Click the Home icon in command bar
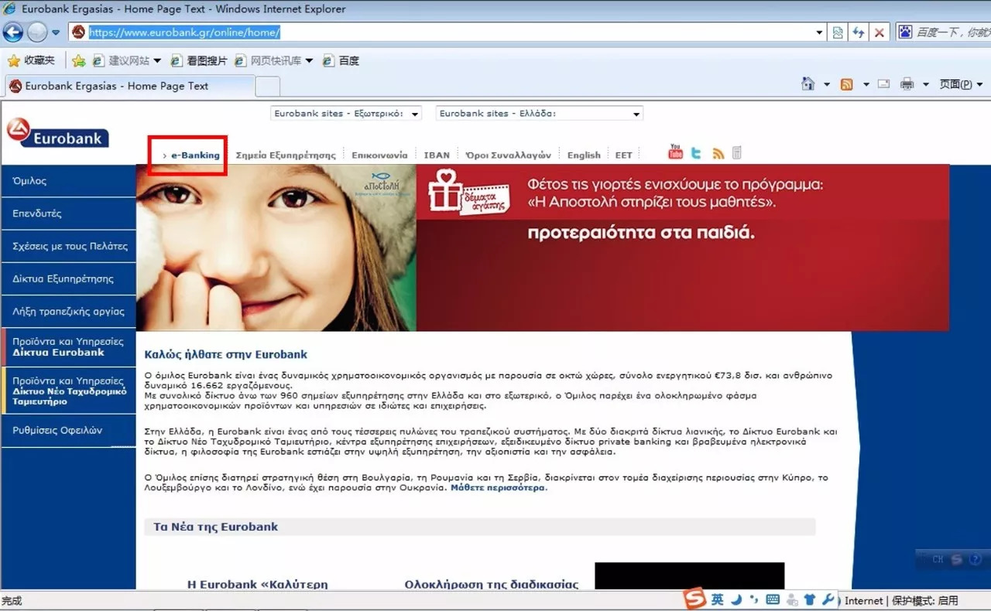The width and height of the screenshot is (991, 611). click(x=808, y=84)
